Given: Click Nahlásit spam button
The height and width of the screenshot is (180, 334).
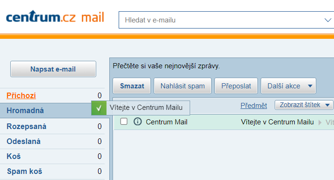Looking at the screenshot, I should 183,86.
